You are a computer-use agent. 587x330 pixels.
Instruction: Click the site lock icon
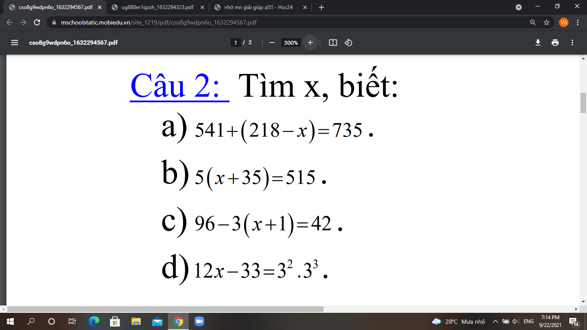tap(53, 22)
